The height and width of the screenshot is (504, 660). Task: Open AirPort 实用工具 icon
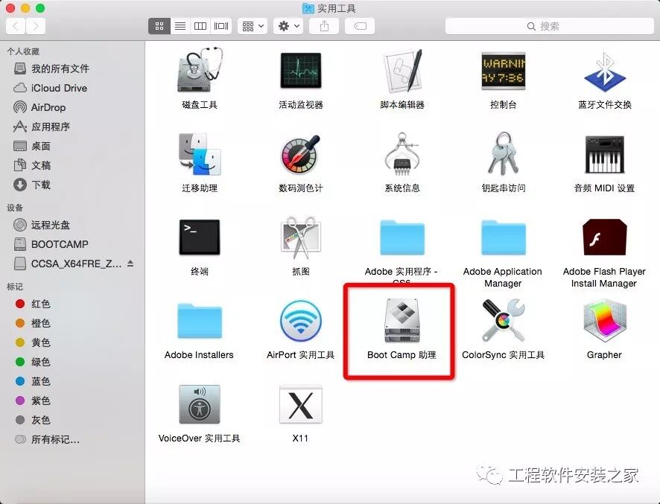(300, 321)
